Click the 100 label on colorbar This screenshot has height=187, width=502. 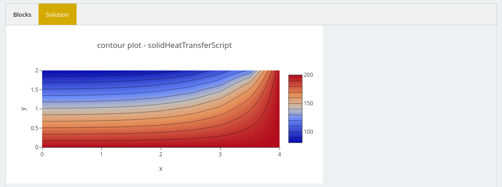(309, 132)
